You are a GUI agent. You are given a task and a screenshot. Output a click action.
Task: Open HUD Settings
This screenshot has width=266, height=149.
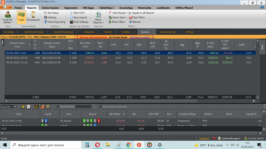[x=79, y=22]
